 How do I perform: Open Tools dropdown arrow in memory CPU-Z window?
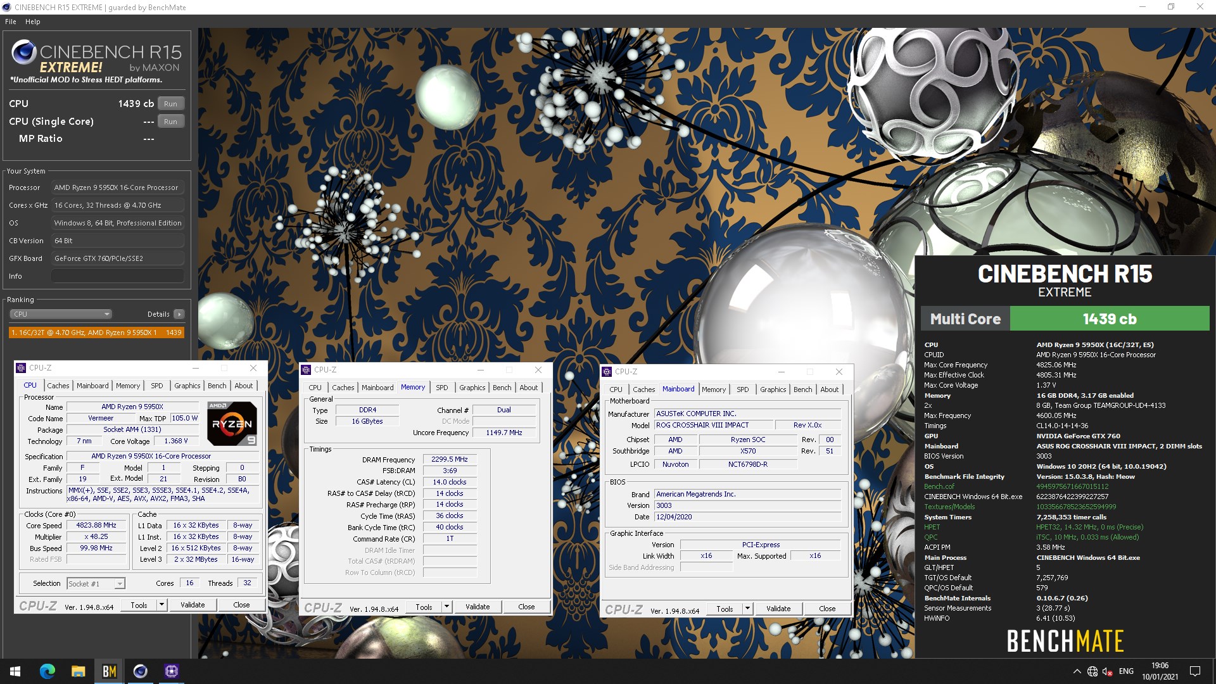(x=446, y=607)
